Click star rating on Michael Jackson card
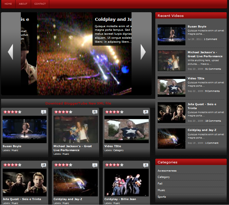This screenshot has width=229, height=205. (63, 112)
